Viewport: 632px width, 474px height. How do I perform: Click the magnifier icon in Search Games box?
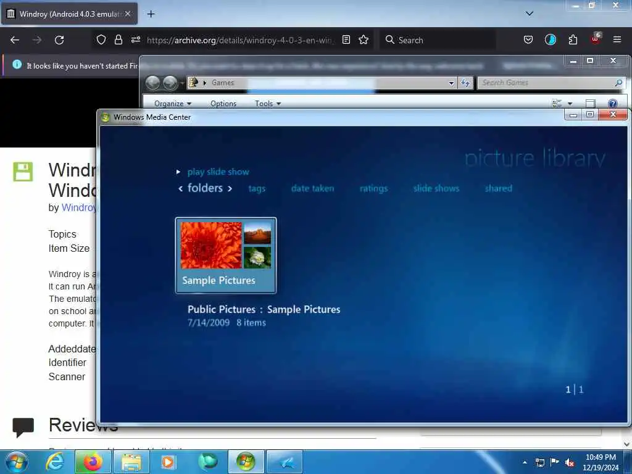pos(618,83)
